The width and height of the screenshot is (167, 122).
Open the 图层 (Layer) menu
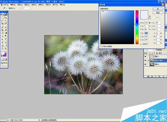(27, 5)
